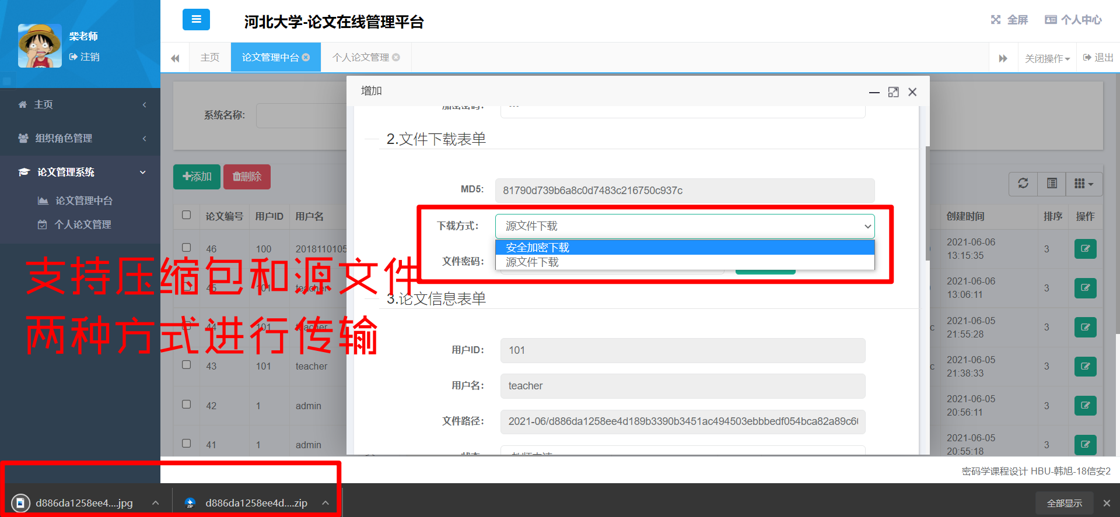Screen dimensions: 1120x517
Task: Expand options arrow for the zip download
Action: click(x=325, y=503)
